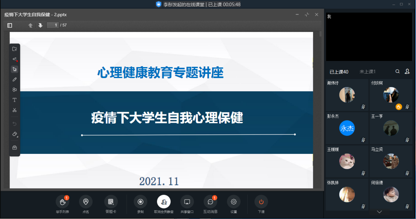Select the Pen annotation tool

coord(14,79)
